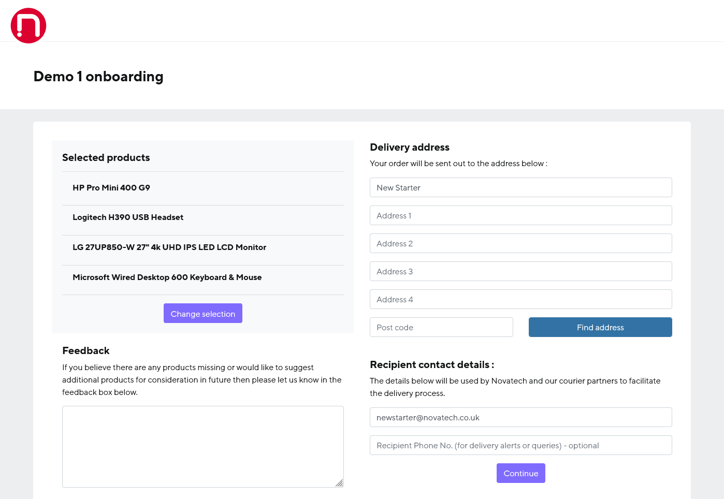Click the Delivery address heading

click(410, 148)
